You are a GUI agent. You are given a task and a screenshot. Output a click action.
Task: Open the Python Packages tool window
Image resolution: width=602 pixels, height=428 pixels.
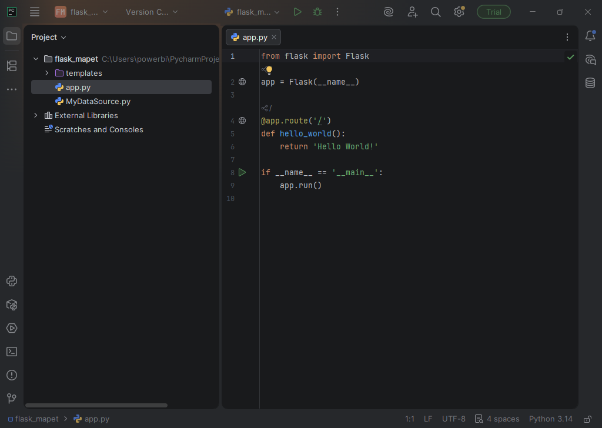12,305
